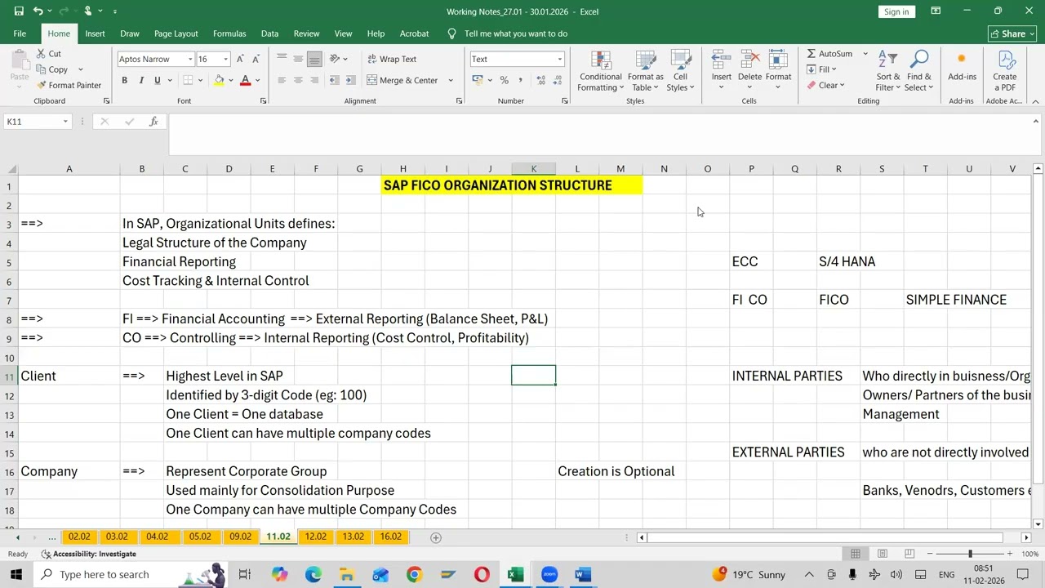Screen dimensions: 1045x588
Task: Decrease font size with the smaller A icon
Action: 256,59
